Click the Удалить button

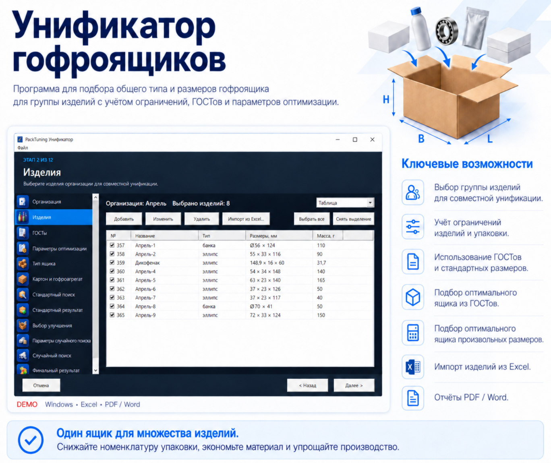click(201, 219)
